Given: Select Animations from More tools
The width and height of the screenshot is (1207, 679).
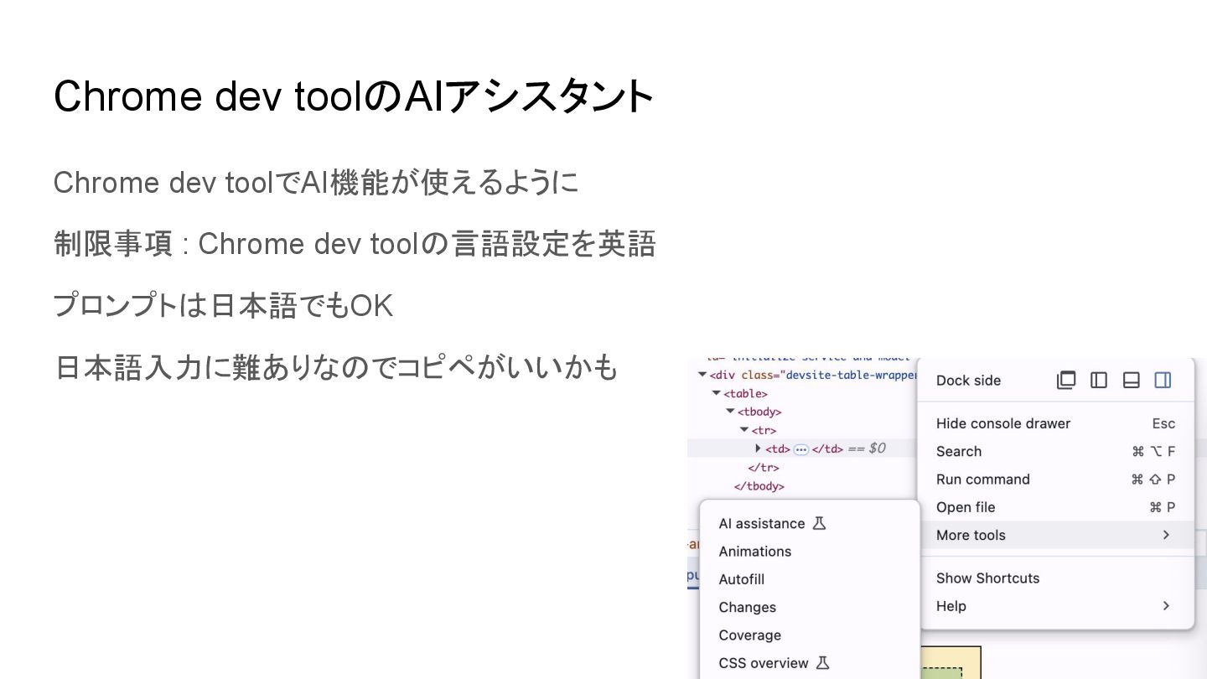Looking at the screenshot, I should (810, 551).
